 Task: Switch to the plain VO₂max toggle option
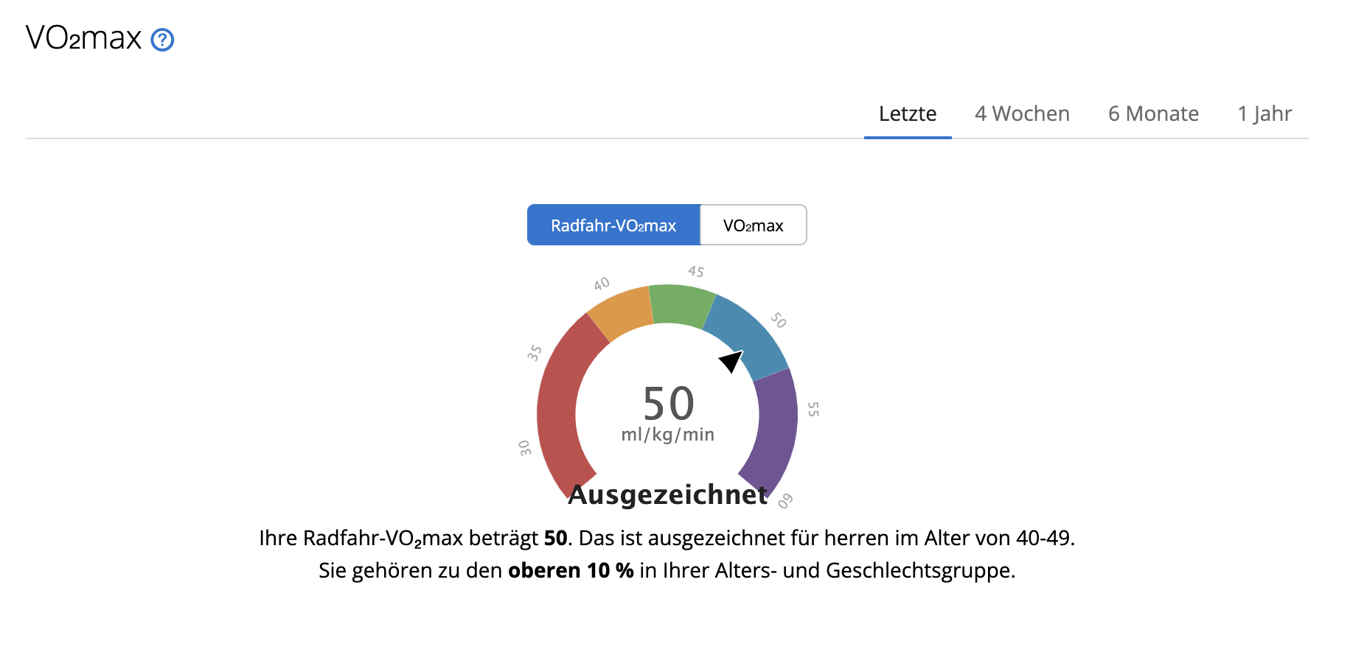coord(753,225)
